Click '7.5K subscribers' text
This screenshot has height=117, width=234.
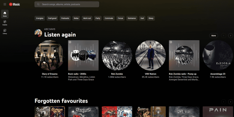218,77
